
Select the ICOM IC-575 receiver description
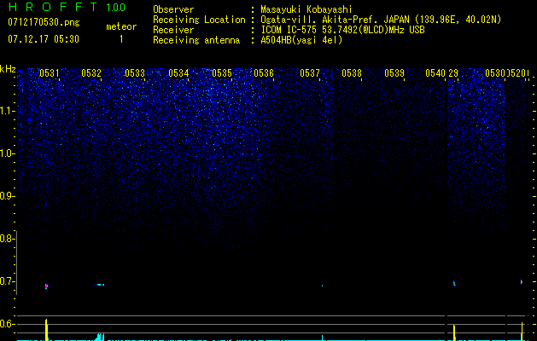pyautogui.click(x=342, y=30)
